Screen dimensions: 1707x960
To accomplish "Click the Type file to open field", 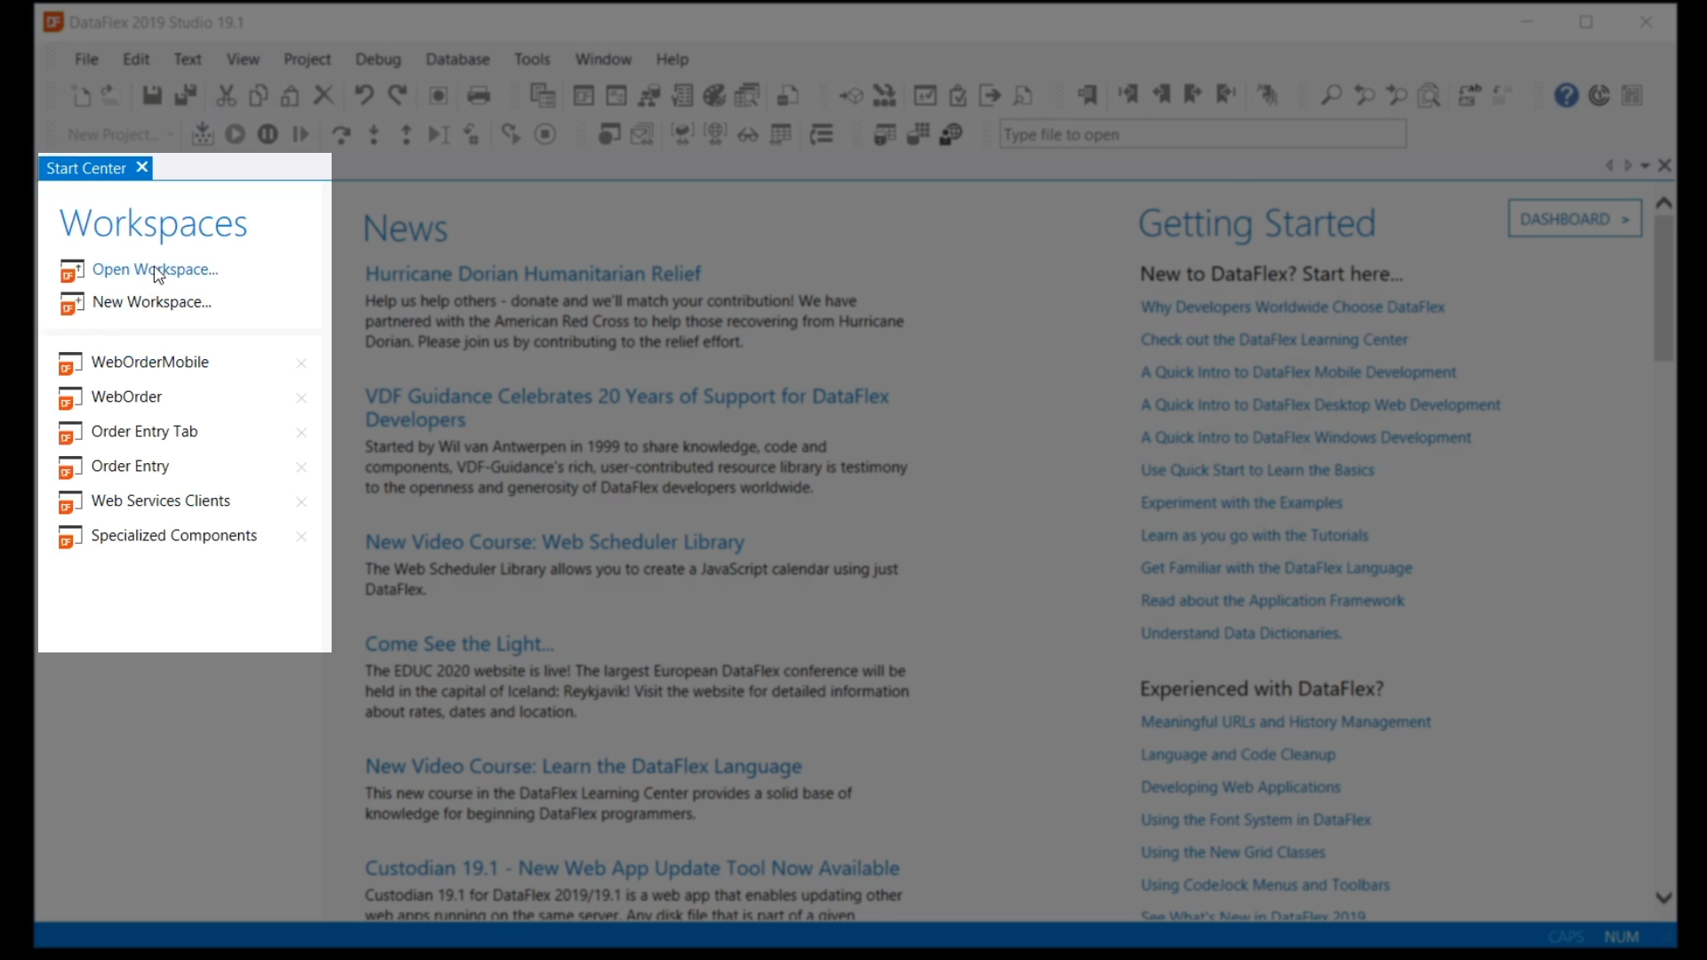I will click(1202, 134).
